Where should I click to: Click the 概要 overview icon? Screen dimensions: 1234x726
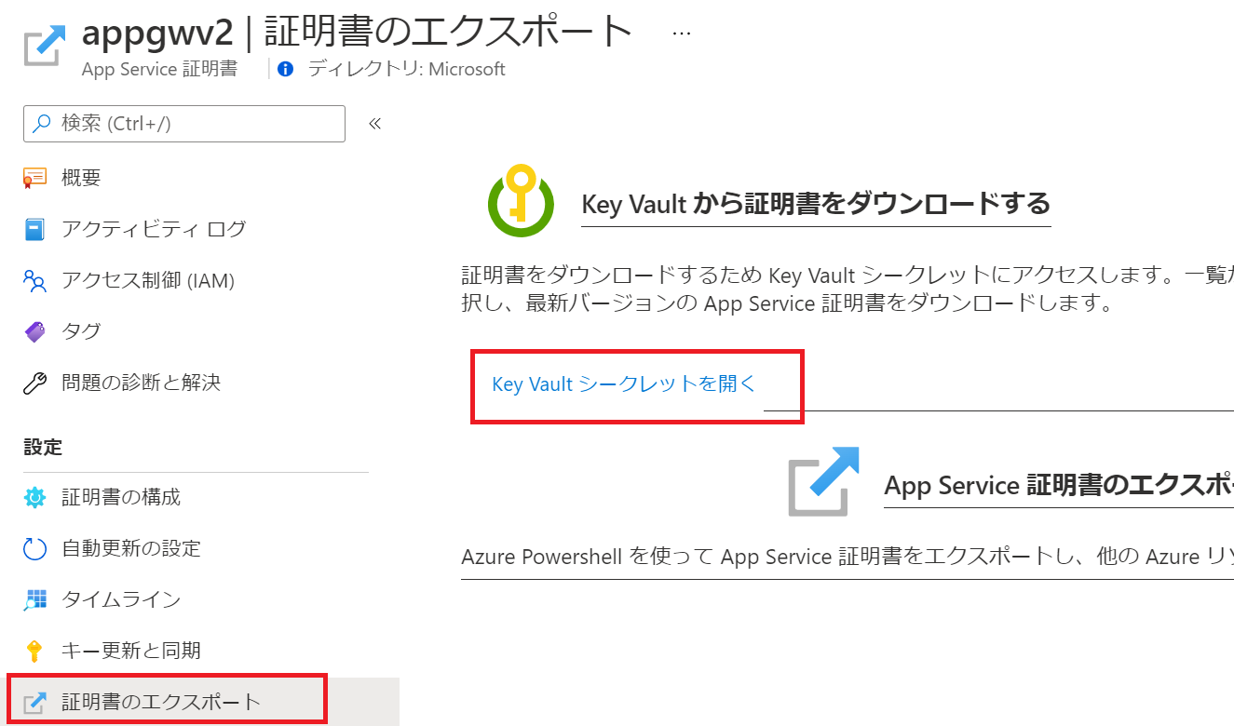point(34,178)
